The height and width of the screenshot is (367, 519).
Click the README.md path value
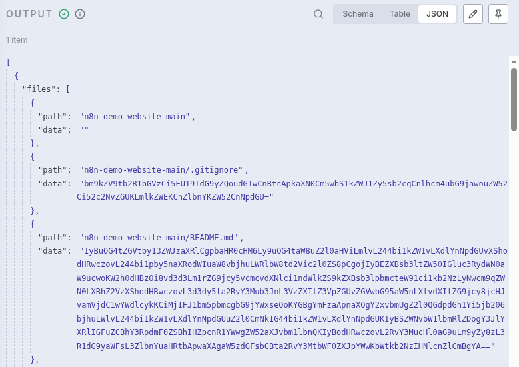(160, 237)
